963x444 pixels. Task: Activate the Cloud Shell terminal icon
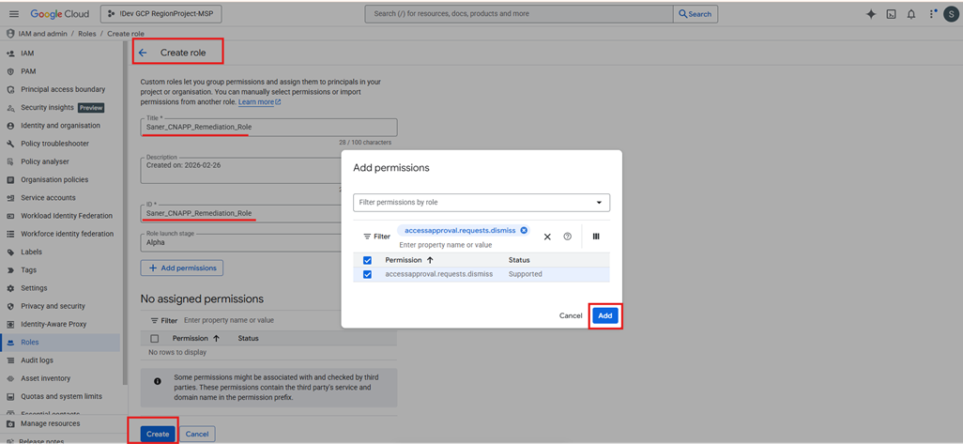pyautogui.click(x=891, y=14)
